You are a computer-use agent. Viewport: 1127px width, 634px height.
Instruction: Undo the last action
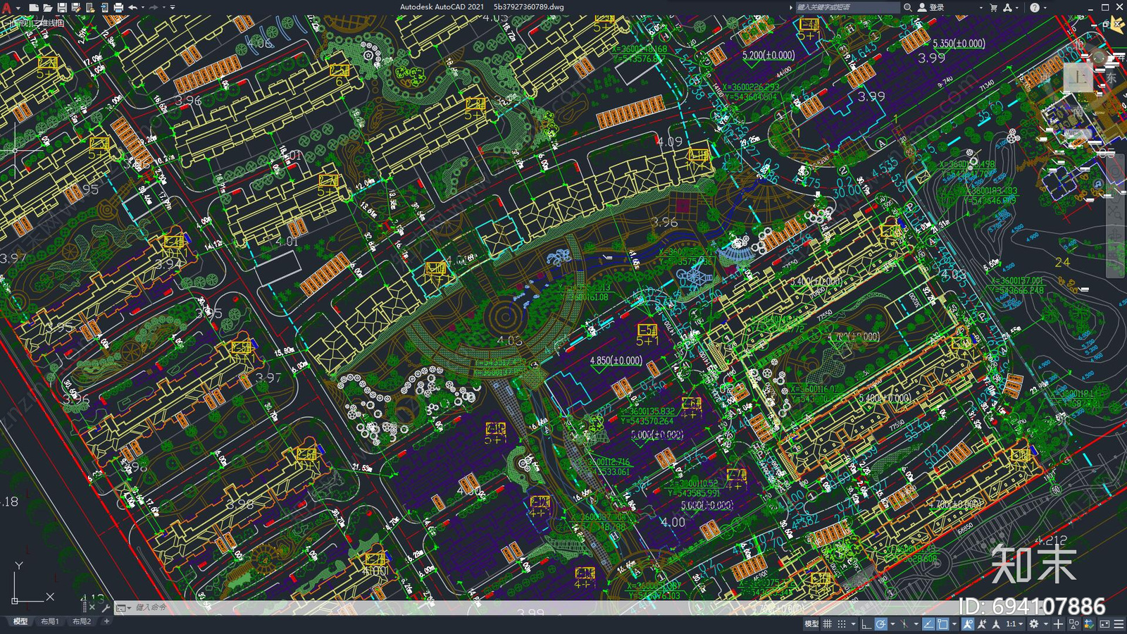point(132,8)
